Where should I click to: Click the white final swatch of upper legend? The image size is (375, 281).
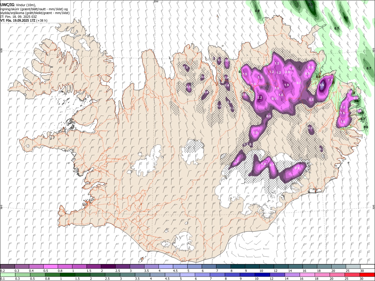point(368,267)
